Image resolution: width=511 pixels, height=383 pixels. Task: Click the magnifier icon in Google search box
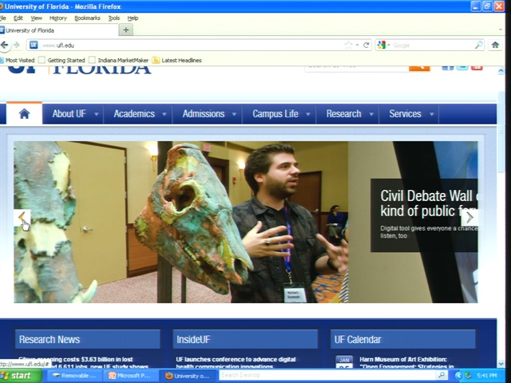pyautogui.click(x=478, y=45)
